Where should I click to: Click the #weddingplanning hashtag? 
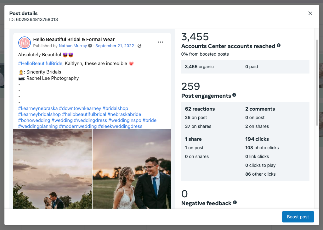38,126
